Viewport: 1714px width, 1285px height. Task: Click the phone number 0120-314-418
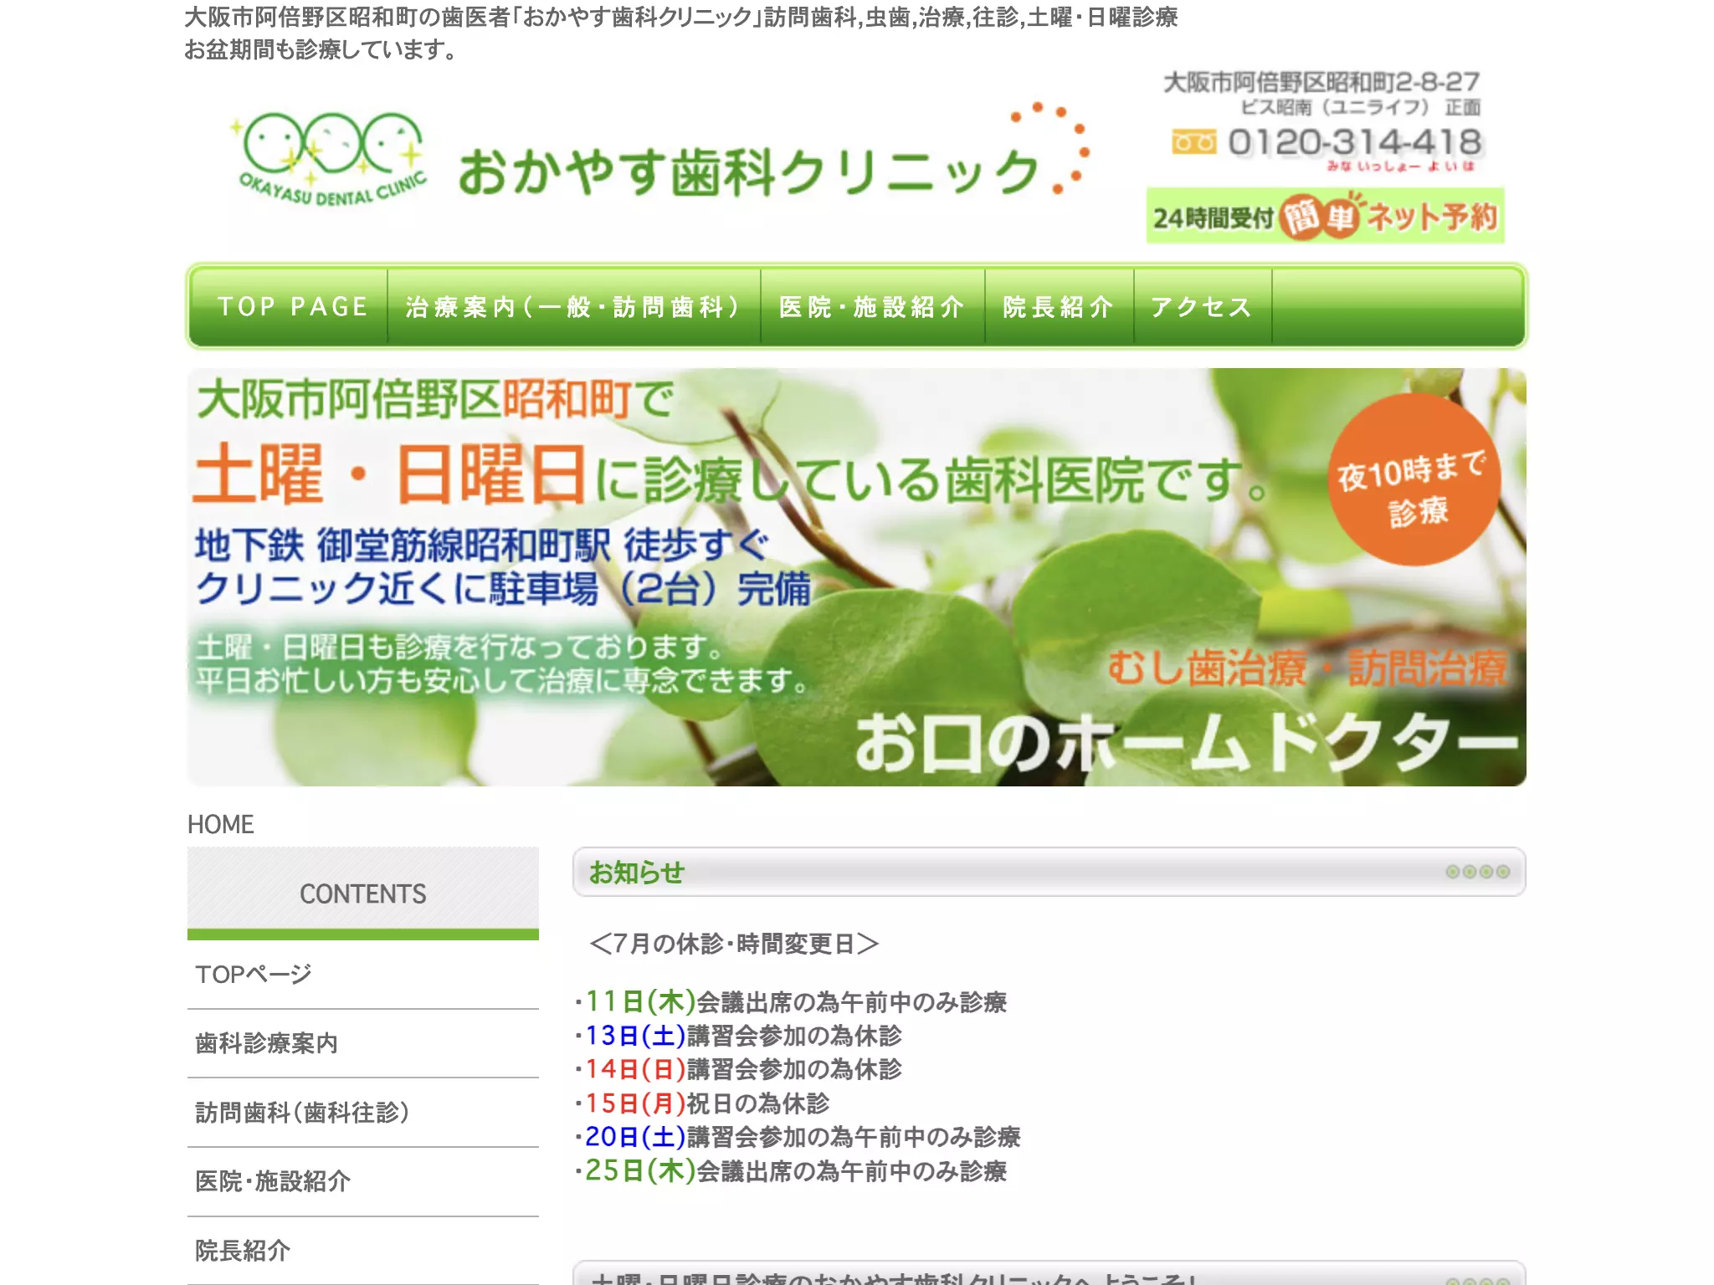(1354, 142)
